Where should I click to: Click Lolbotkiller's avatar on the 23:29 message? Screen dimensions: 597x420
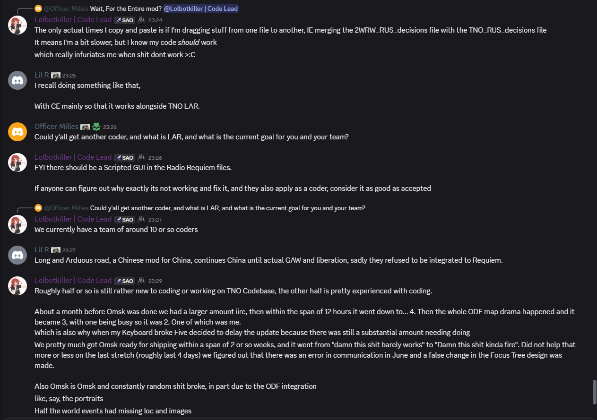coord(17,286)
